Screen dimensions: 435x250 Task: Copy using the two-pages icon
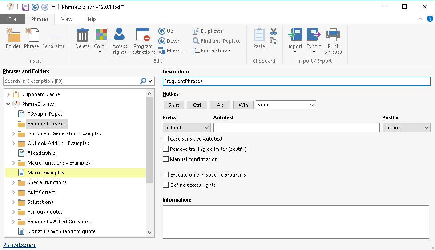(274, 41)
